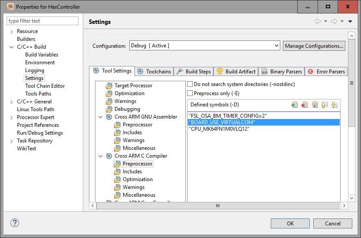The width and height of the screenshot is (361, 238).
Task: Select WikiText item
Action: coord(26,149)
